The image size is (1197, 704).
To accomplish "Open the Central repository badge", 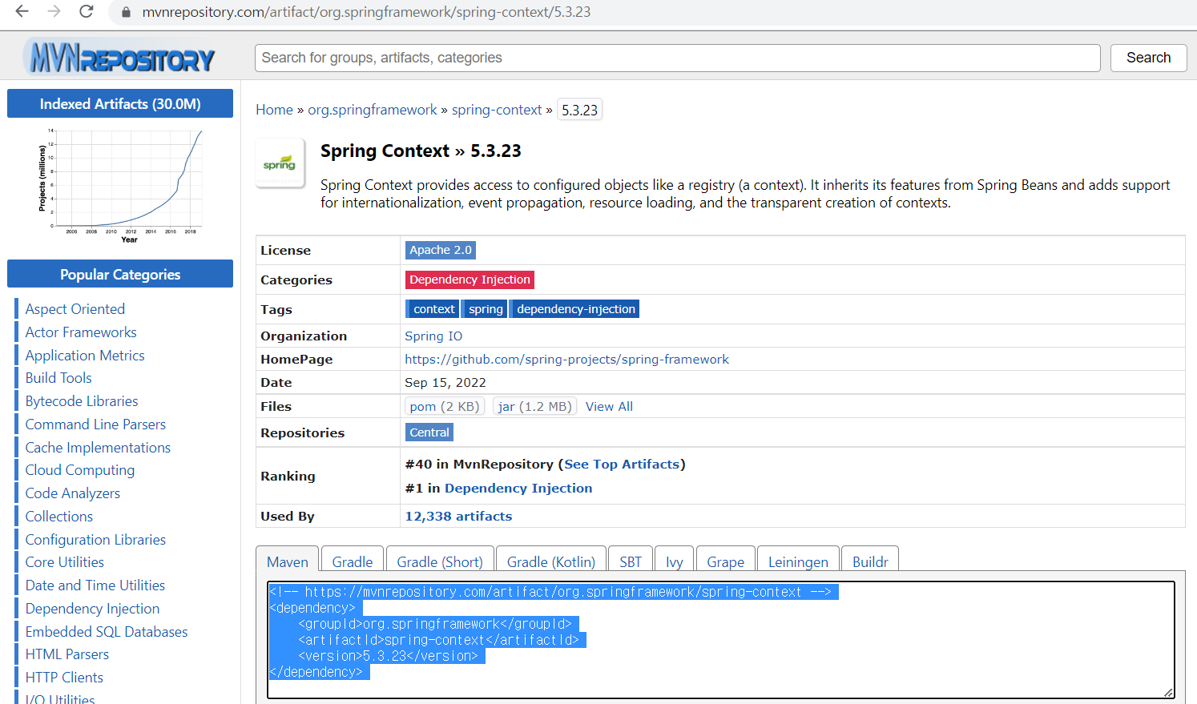I will tap(429, 432).
